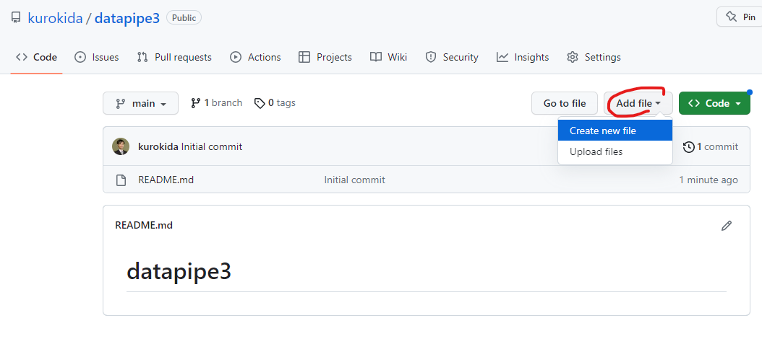Screen dimensions: 762x344
Task: Click the tag icon next to 0 tags
Action: point(260,103)
